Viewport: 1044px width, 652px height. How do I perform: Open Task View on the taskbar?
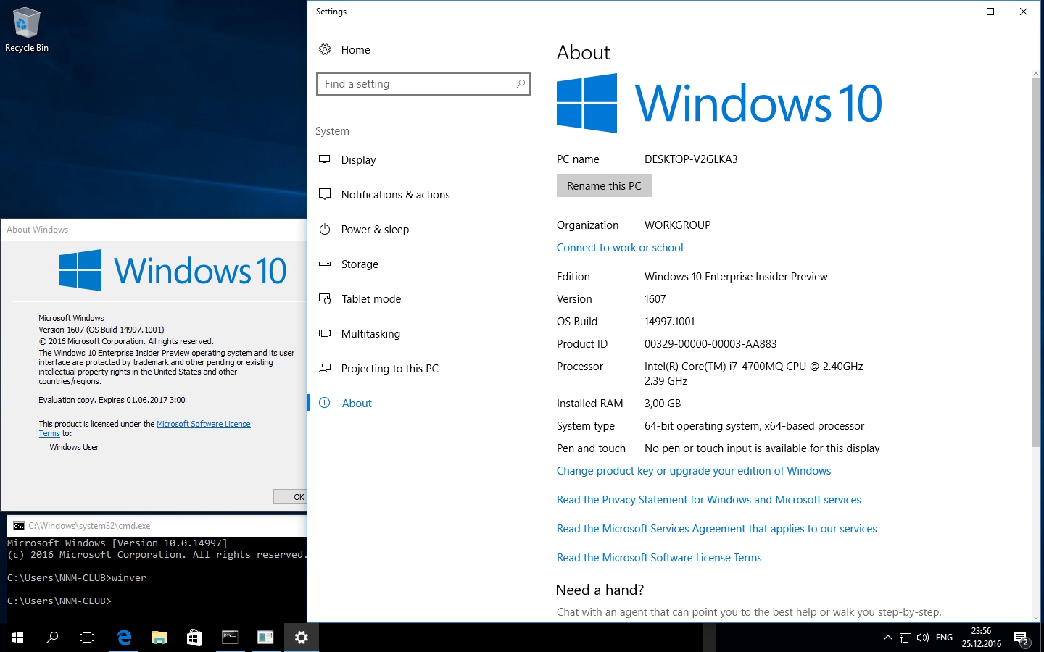click(87, 638)
